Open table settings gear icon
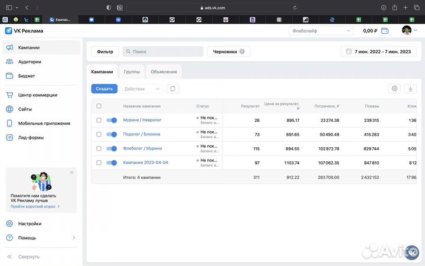 click(394, 89)
